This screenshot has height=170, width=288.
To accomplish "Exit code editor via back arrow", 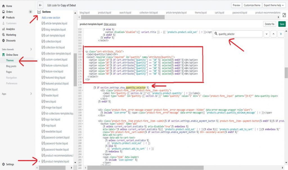I will pos(40,5).
